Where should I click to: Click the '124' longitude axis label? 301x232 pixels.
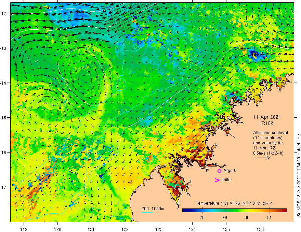point(192,229)
